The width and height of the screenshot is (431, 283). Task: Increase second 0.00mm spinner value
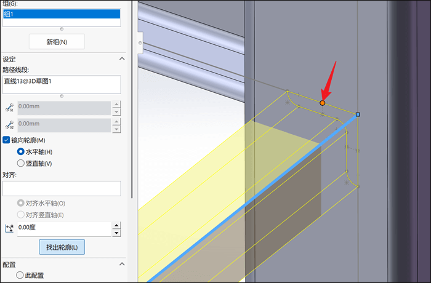[x=116, y=122]
